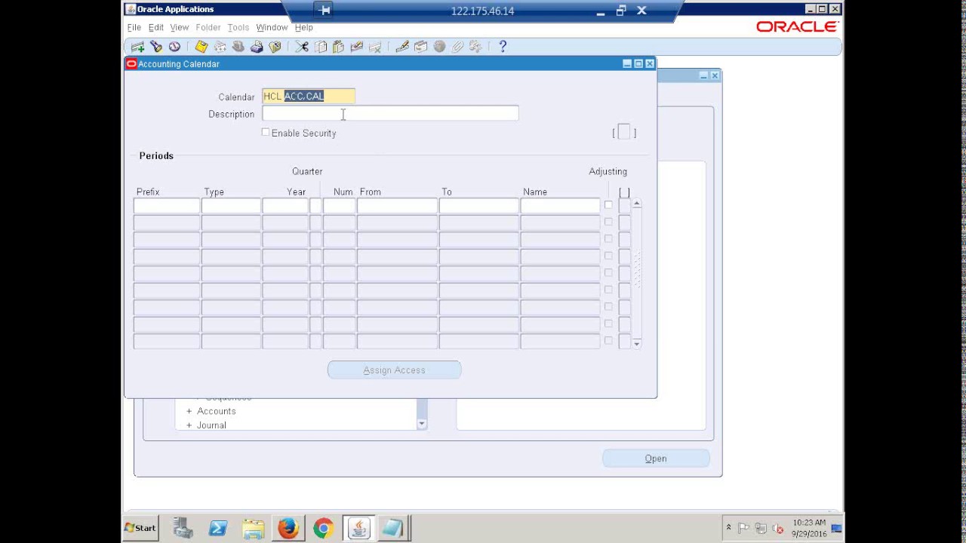The width and height of the screenshot is (966, 543).
Task: Click the Periods scrollbar down arrow
Action: (637, 344)
